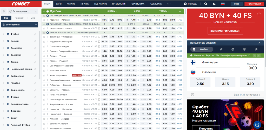Expand the Финляндия — Словения match row
The image size is (266, 130).
point(48,37)
